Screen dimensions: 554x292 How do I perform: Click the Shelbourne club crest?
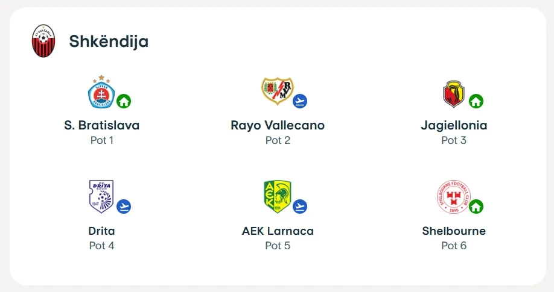(454, 197)
